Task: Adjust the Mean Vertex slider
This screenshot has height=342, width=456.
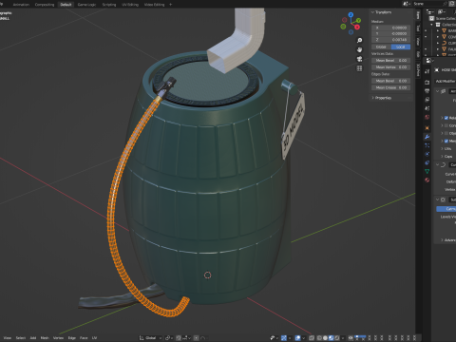Action: tap(390, 67)
